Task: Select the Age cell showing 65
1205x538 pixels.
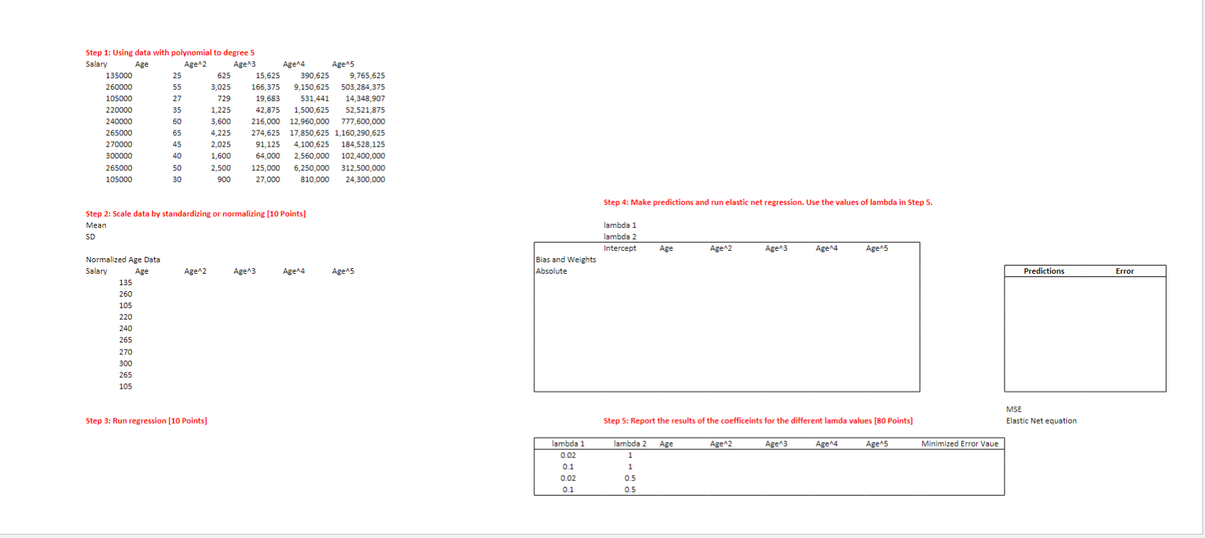Action: click(x=177, y=132)
